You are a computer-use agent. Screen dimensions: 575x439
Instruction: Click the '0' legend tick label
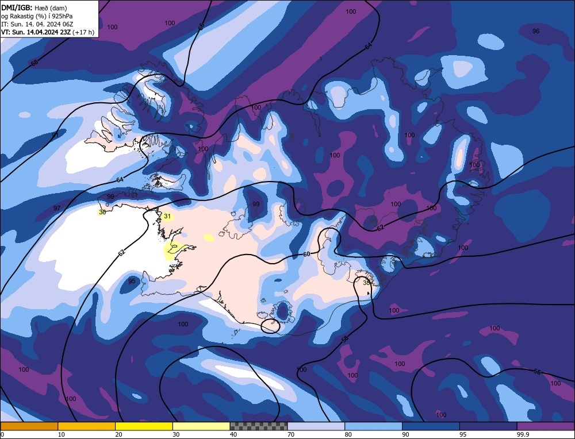coord(2,434)
